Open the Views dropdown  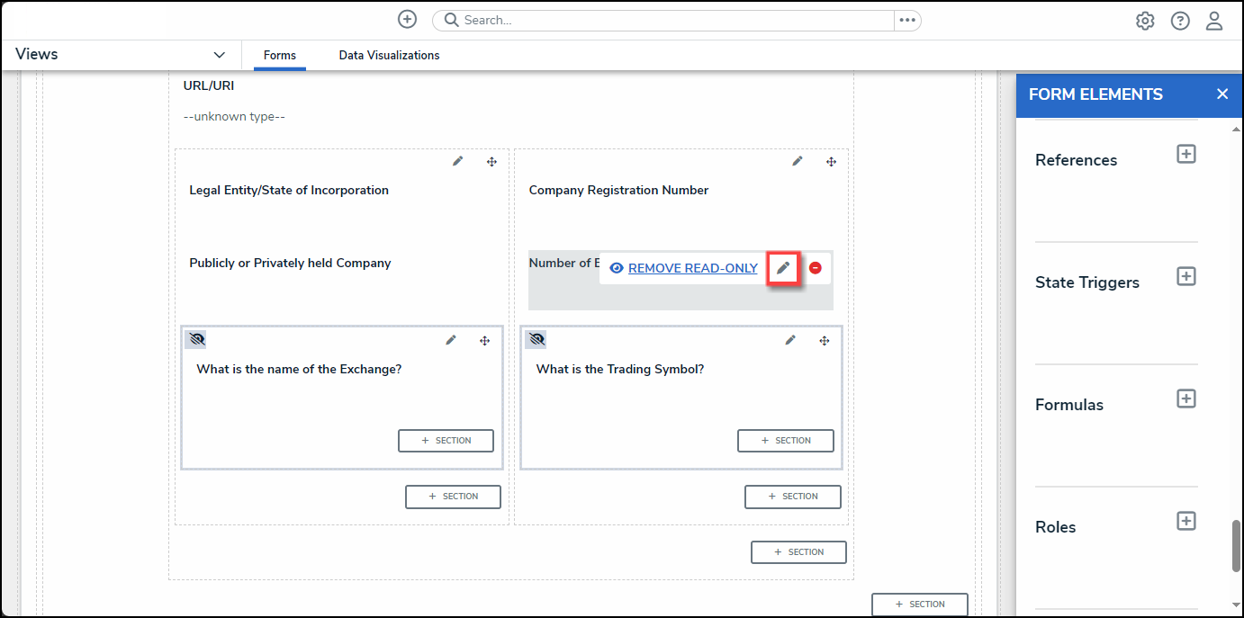(219, 55)
